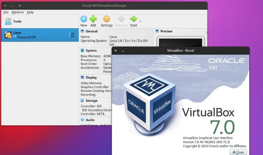Screen dimensions: 263x155
Task: Open machine Settings gear icon
Action: pyautogui.click(x=106, y=19)
